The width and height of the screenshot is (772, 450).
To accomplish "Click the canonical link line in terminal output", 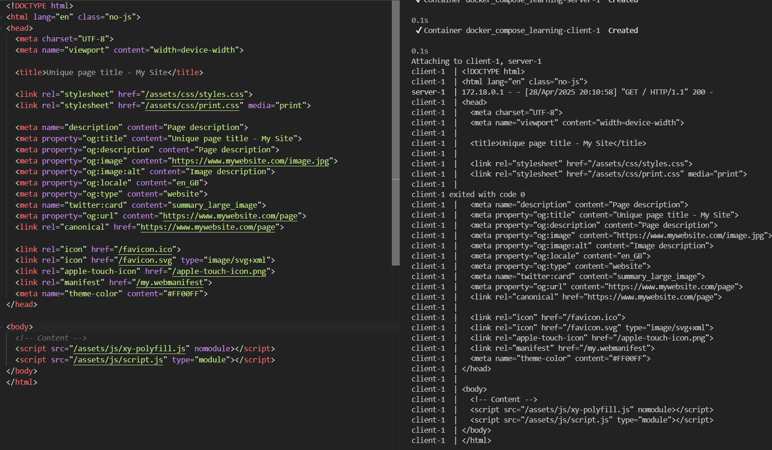I will click(x=596, y=297).
